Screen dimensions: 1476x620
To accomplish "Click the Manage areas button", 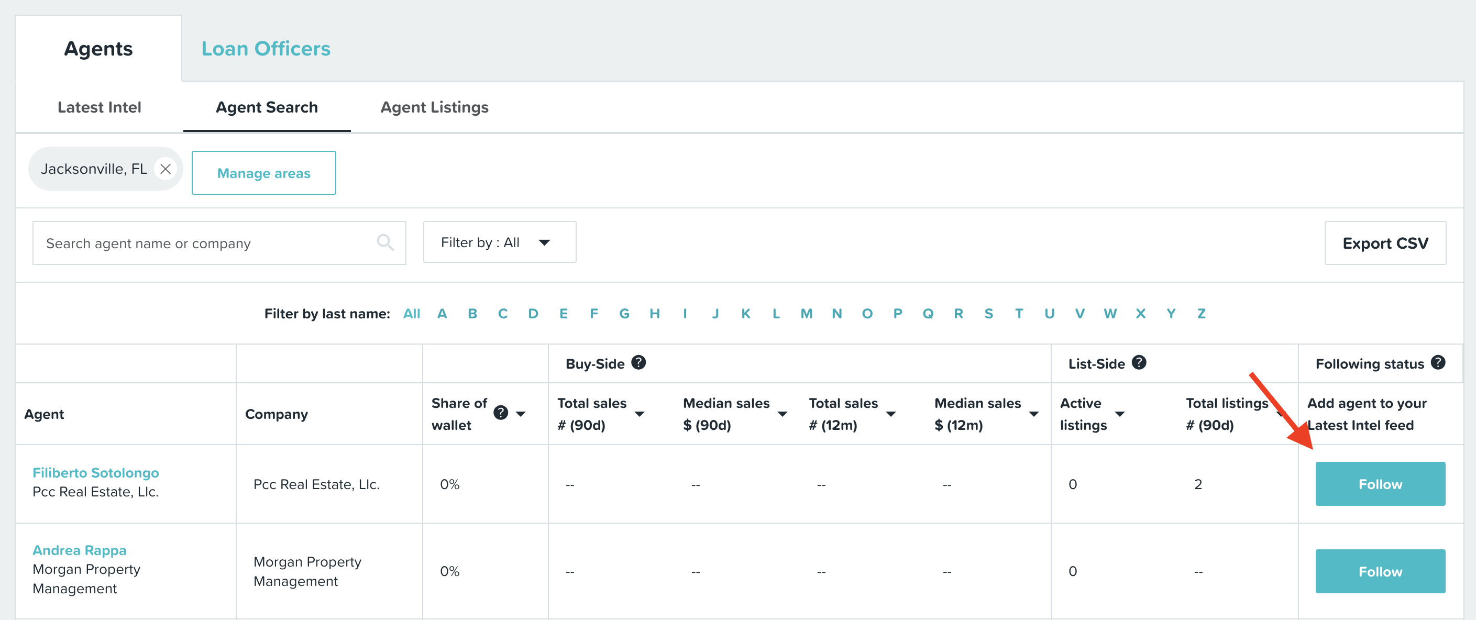I will tap(263, 173).
